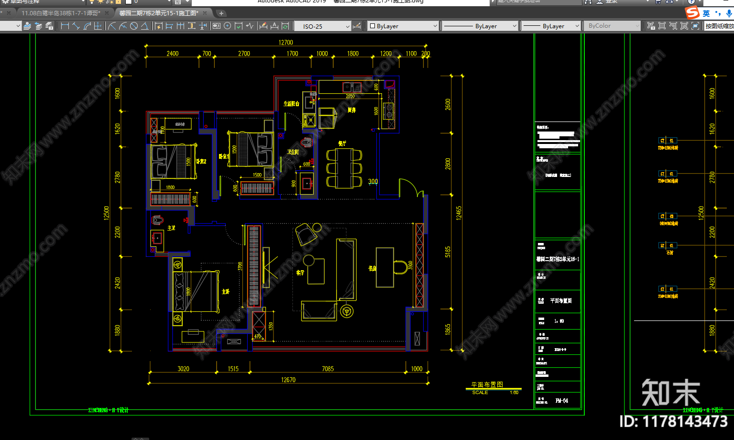The image size is (734, 440).
Task: Click the 主卧 room label
Action: [x=226, y=291]
